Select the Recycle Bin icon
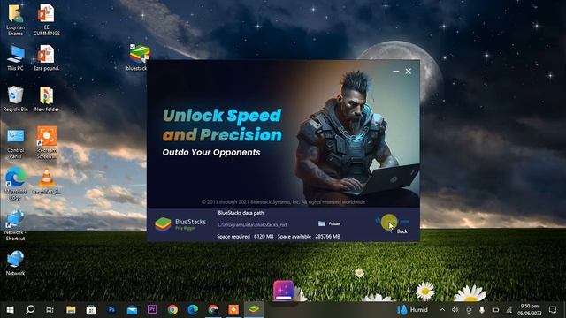Screen dimensions: 566x318 point(15,99)
